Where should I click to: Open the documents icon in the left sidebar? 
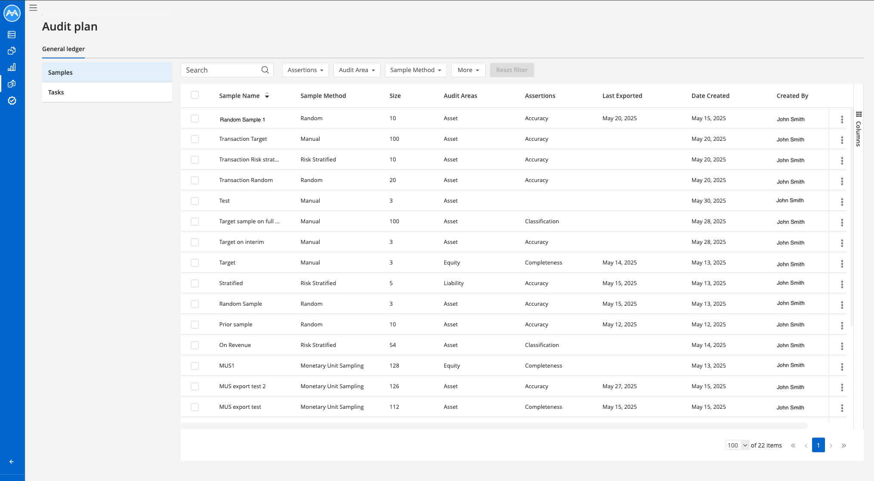(x=12, y=51)
